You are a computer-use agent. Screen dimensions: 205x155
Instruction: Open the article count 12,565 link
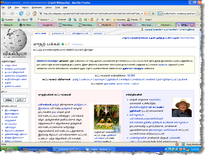(x=131, y=75)
